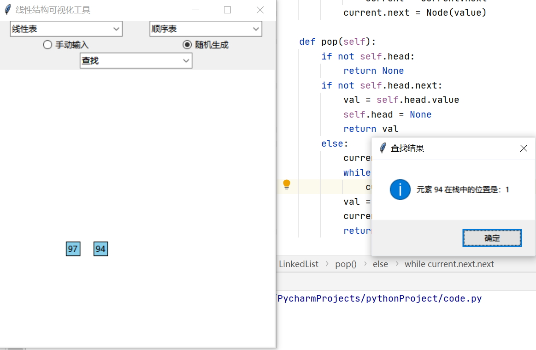Screen dimensions: 536x350
Task: Click the 确定 button
Action: point(492,238)
